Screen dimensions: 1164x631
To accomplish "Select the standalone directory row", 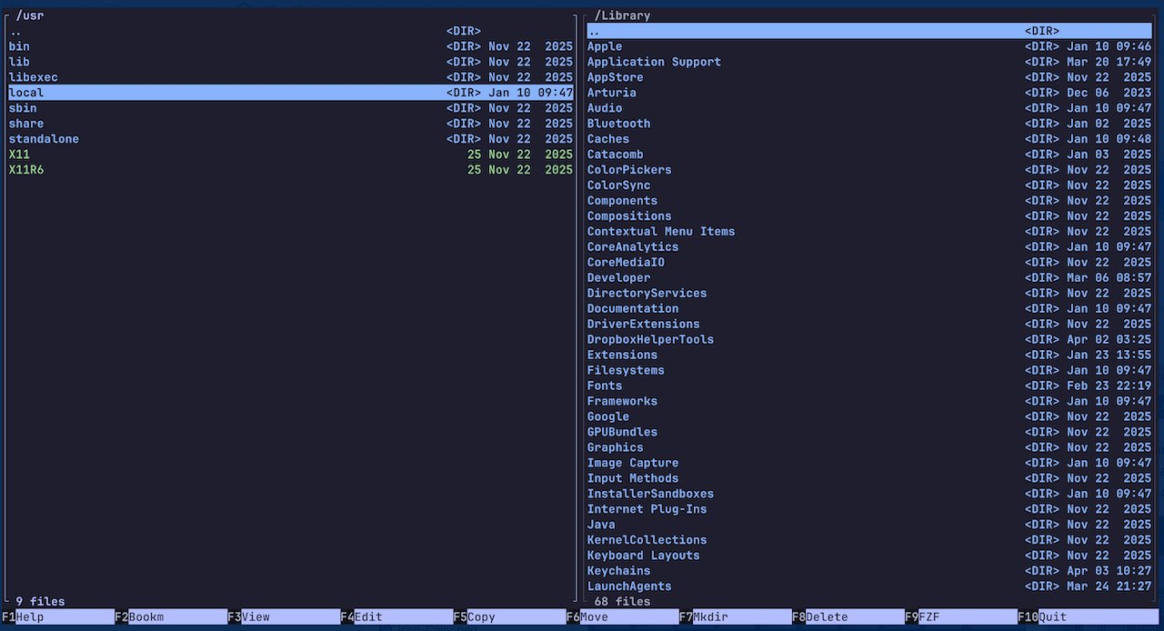I will 291,139.
